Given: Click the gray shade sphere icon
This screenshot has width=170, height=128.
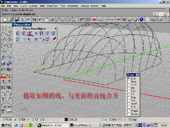Looking at the screenshot, I should click(x=135, y=19).
